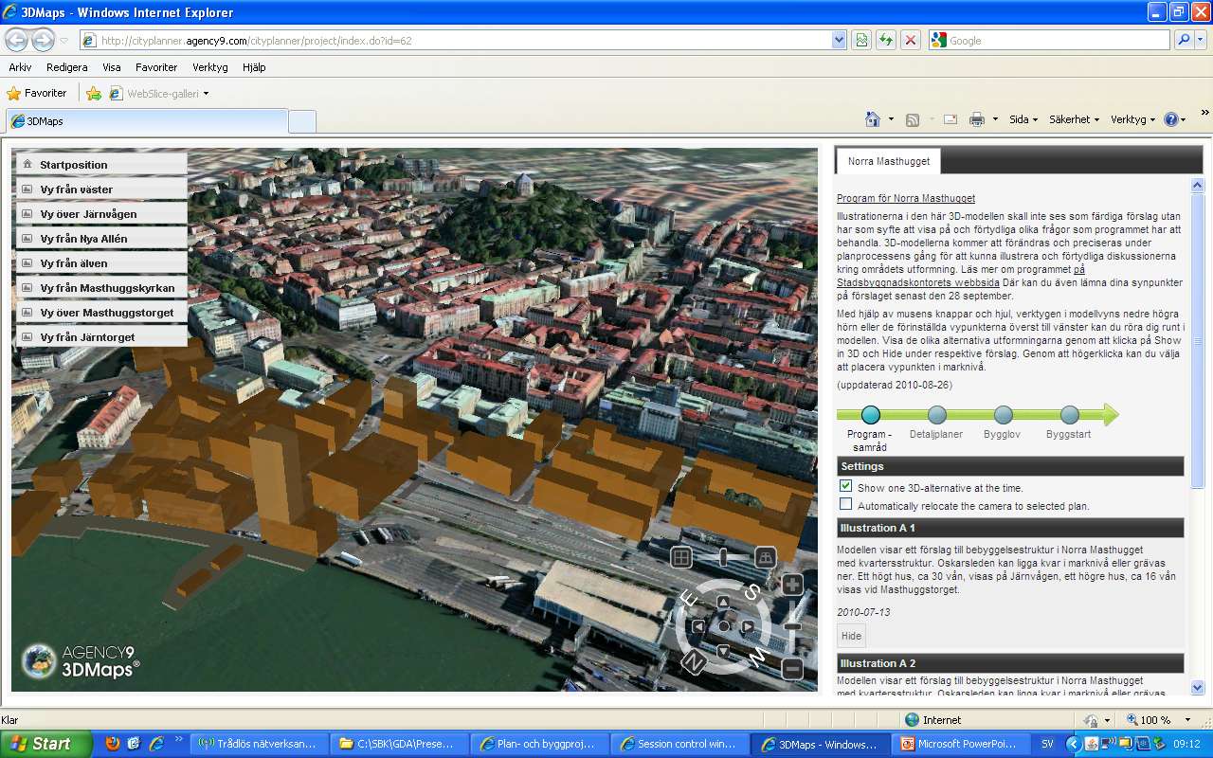The height and width of the screenshot is (758, 1213).
Task: Click the Google search box
Action: tap(1059, 41)
